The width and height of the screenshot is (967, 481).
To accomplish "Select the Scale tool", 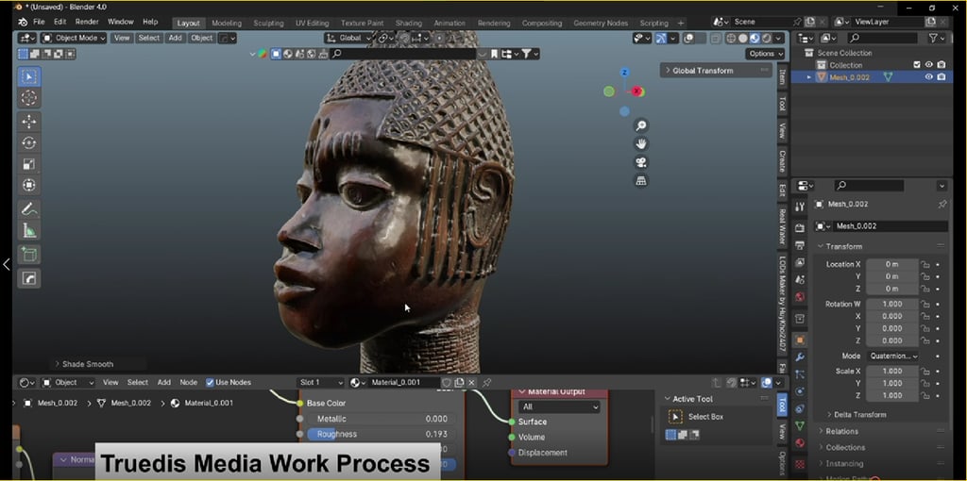I will click(x=29, y=164).
